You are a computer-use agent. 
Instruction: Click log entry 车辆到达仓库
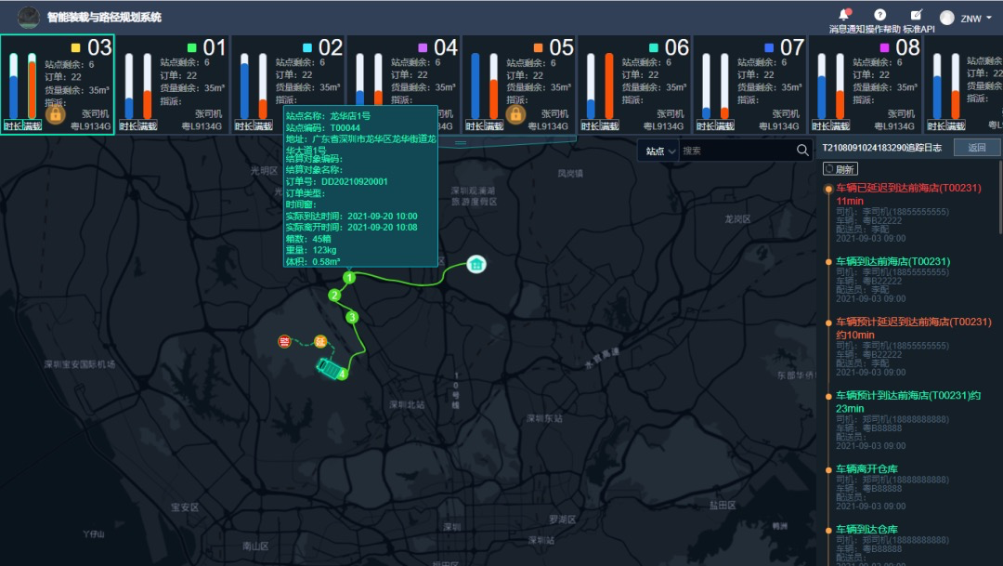[866, 529]
